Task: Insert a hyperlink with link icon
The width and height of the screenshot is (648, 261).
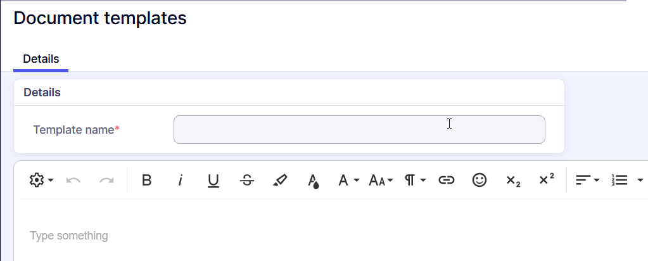Action: (447, 181)
